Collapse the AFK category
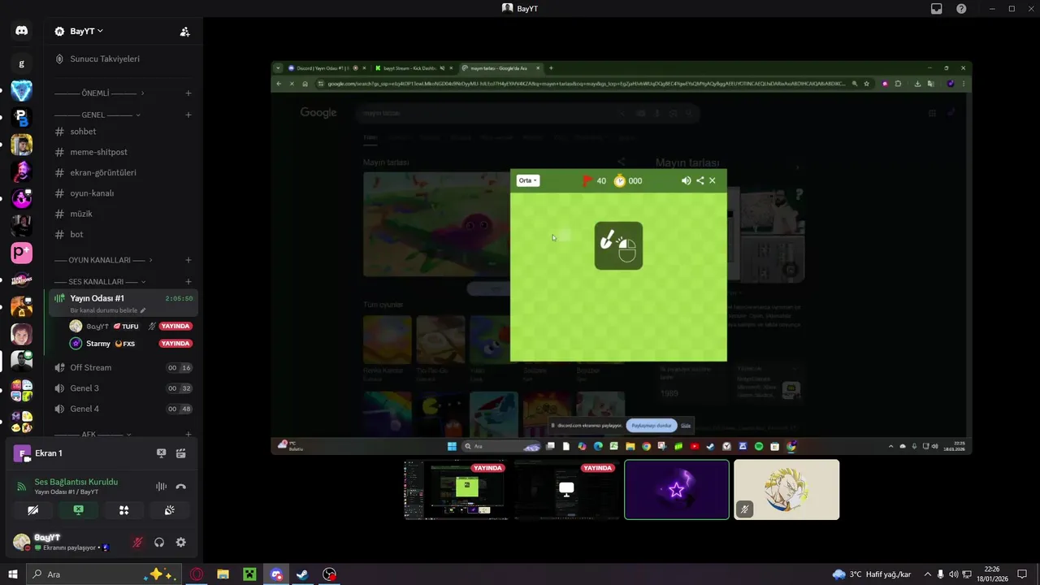Screen dimensions: 1040x585 tap(93, 435)
